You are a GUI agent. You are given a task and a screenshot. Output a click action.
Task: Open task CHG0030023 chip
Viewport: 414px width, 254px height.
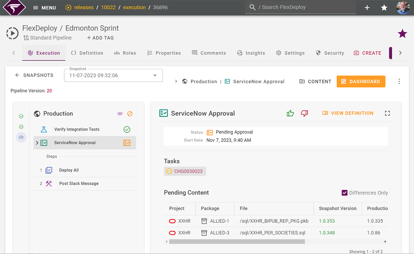185,171
